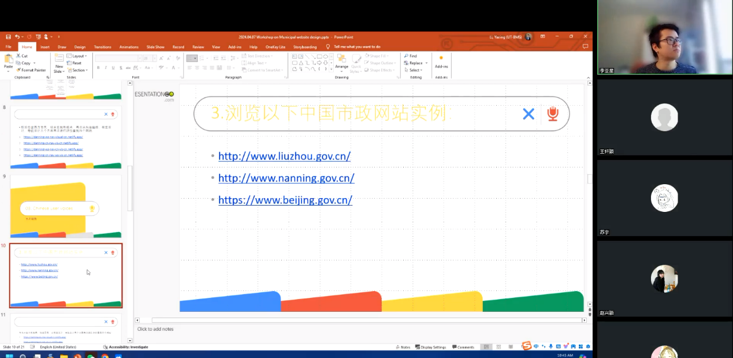The image size is (733, 358).
Task: Expand the Layout dropdown
Action: coord(77,56)
